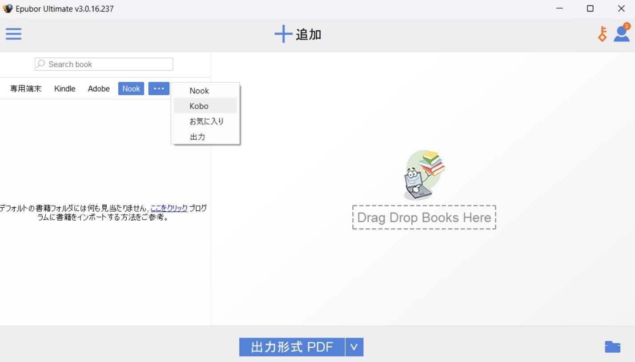The width and height of the screenshot is (635, 362).
Task: Choose 出力 from the dropdown list
Action: pos(205,137)
